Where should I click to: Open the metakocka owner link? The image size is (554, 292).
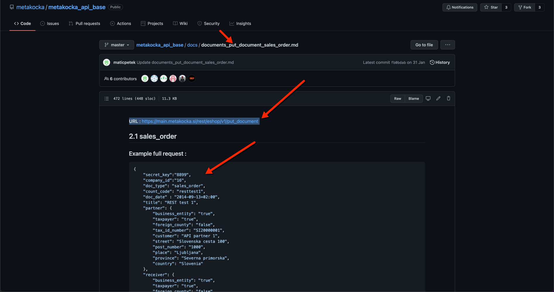click(30, 7)
